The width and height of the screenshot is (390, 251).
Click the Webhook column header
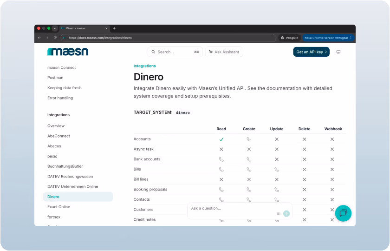coord(333,129)
